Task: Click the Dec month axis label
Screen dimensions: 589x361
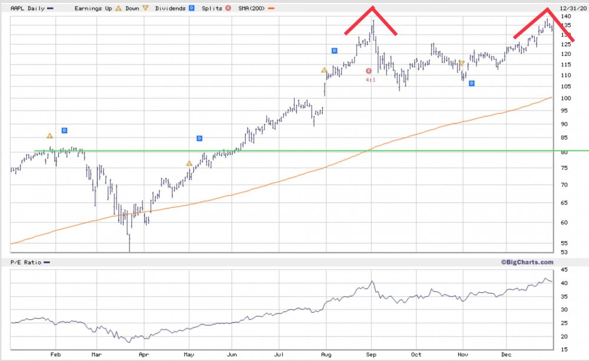Action: [x=506, y=355]
